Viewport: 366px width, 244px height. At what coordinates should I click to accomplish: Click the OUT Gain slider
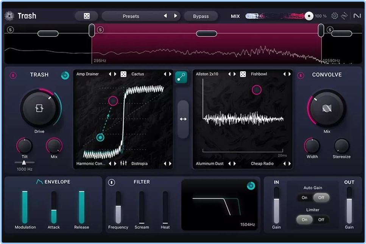349,205
